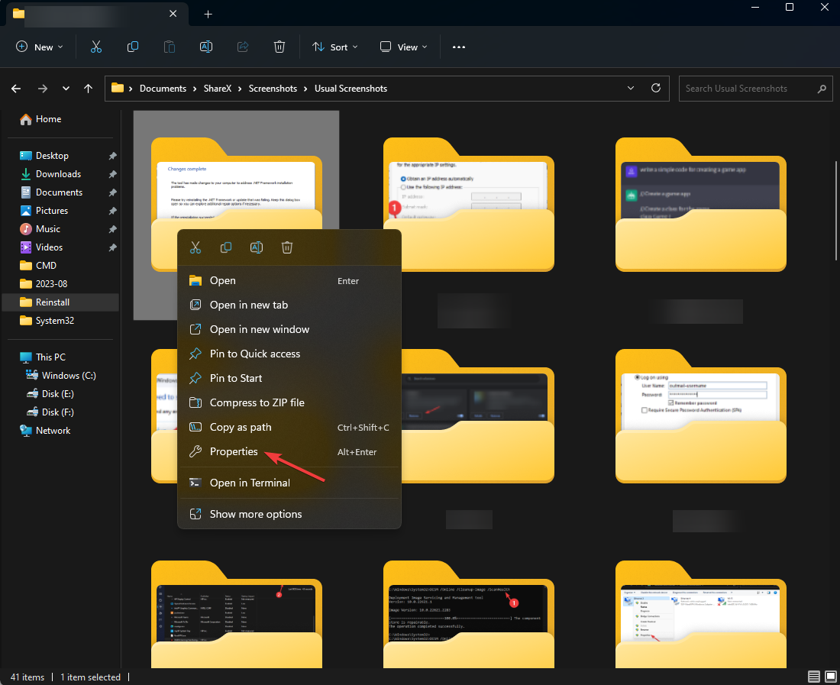This screenshot has height=685, width=840.
Task: Select Windows (C:) drive in sidebar
Action: [69, 376]
